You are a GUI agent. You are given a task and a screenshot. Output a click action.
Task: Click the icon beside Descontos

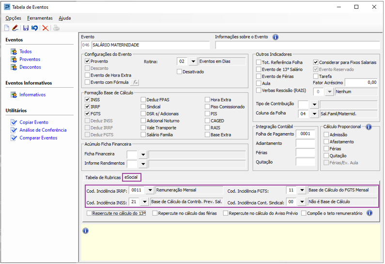[x=14, y=67]
